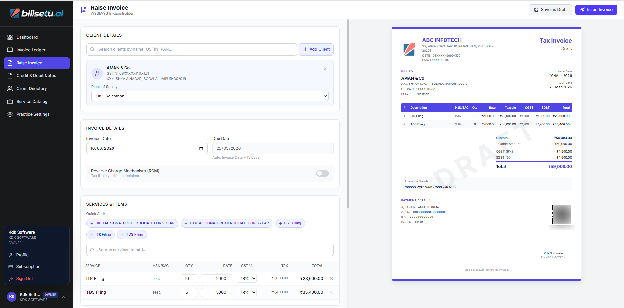Open the Place of Supply dropdown
Image resolution: width=624 pixels, height=308 pixels.
210,96
